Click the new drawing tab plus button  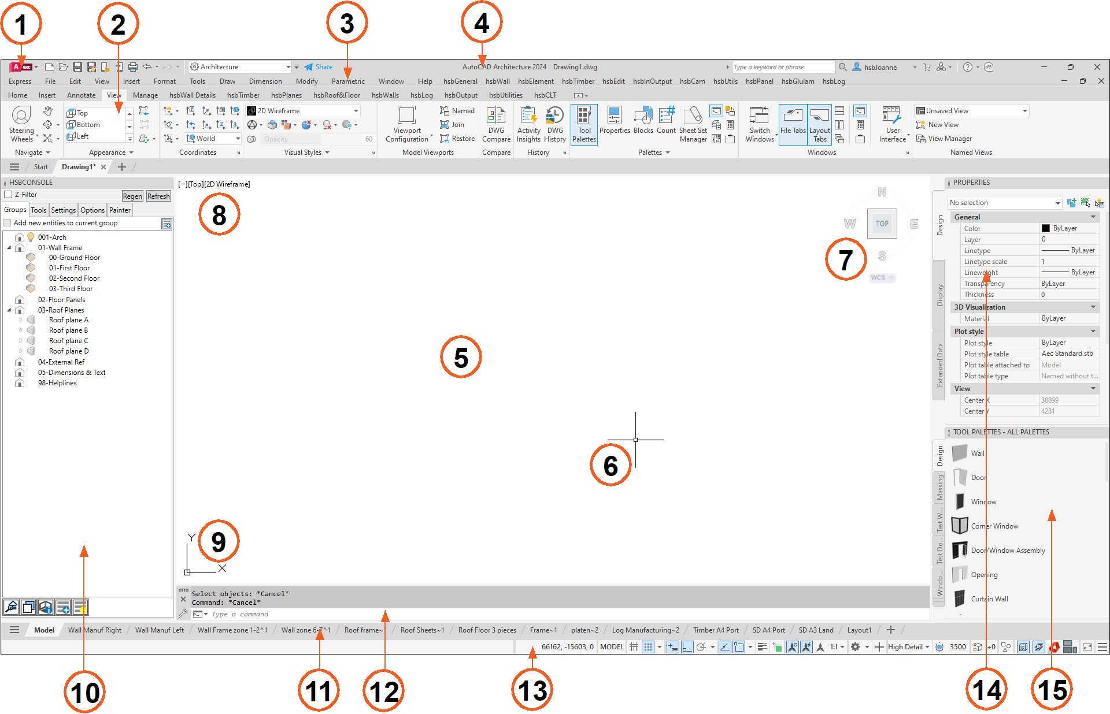[121, 167]
